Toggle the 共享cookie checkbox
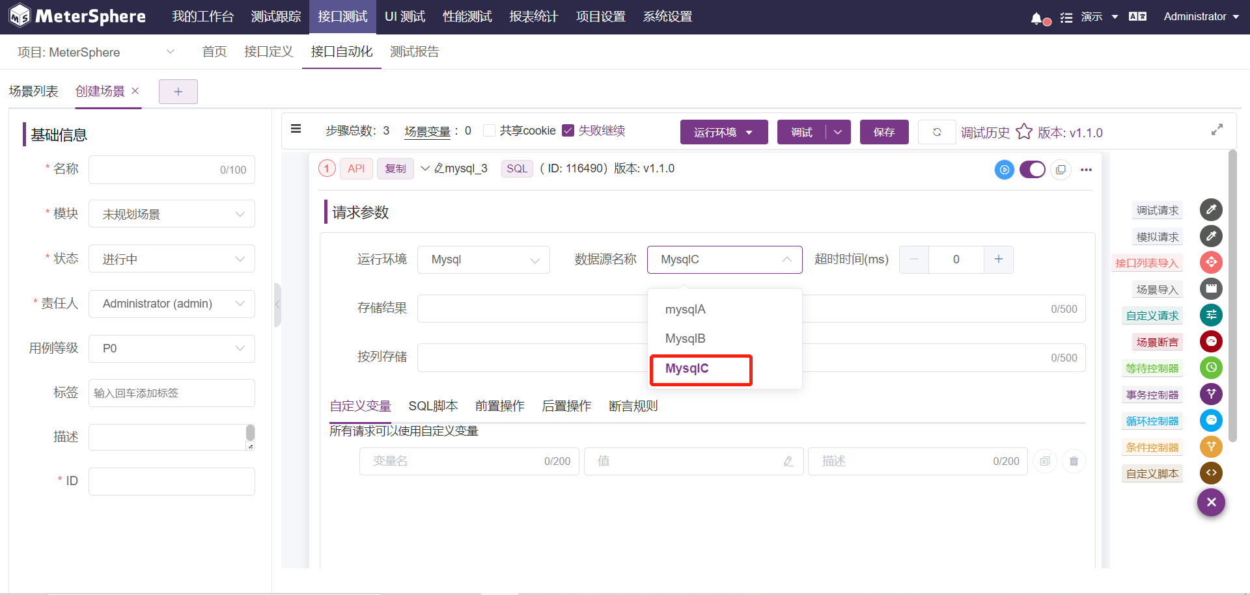The height and width of the screenshot is (595, 1250). pyautogui.click(x=490, y=130)
